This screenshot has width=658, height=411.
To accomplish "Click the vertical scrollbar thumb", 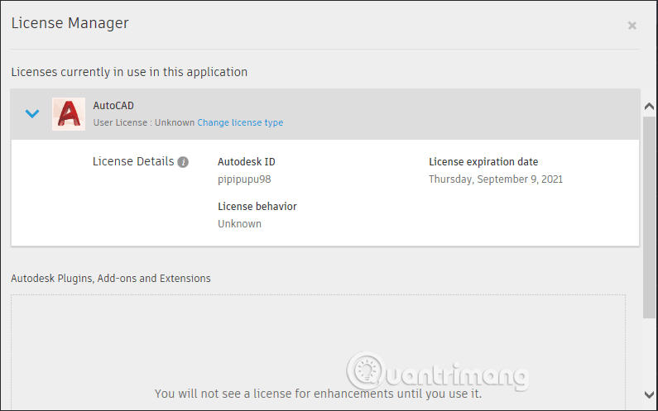I will point(650,215).
